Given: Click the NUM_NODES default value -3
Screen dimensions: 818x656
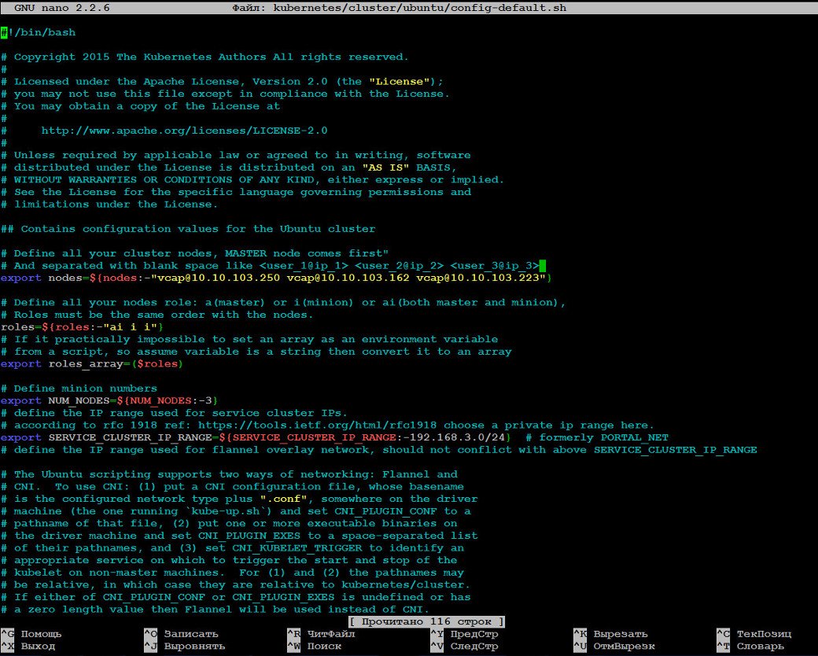Looking at the screenshot, I should point(205,401).
